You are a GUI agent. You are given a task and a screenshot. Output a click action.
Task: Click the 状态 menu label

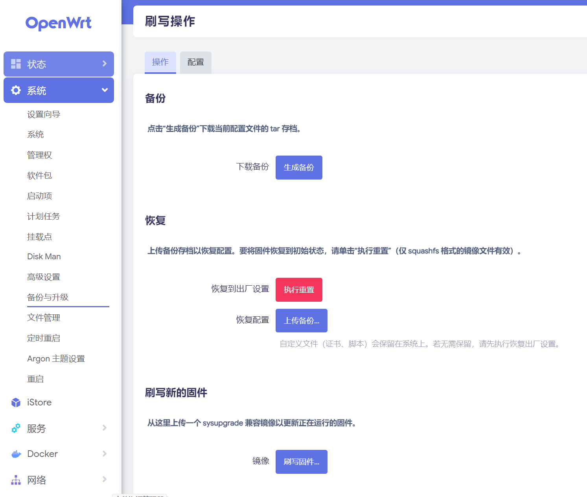[x=37, y=64]
